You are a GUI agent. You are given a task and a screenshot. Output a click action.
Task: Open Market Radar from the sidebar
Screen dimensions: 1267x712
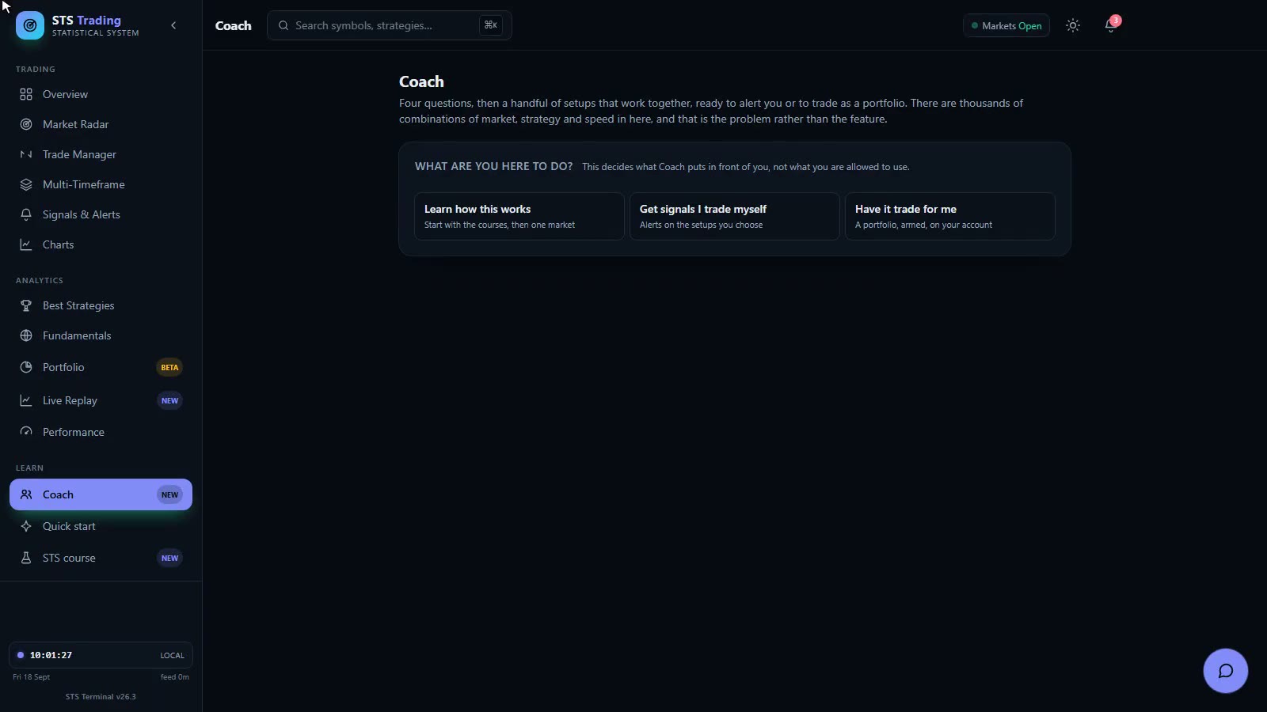pyautogui.click(x=101, y=124)
